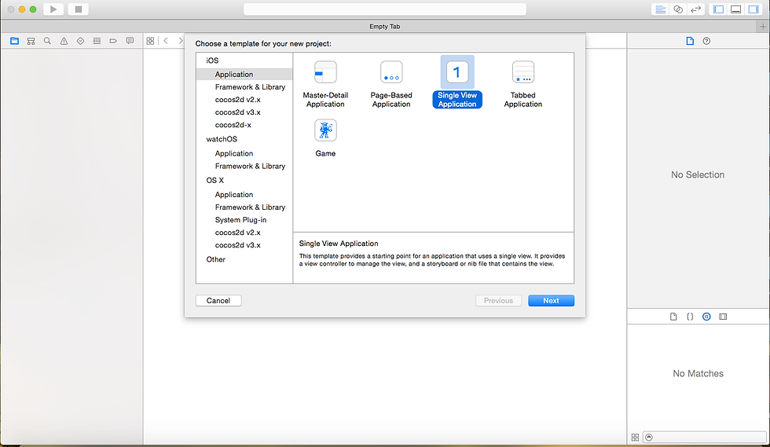The width and height of the screenshot is (770, 447).
Task: Select cocos2d v2.x under OS X
Action: tap(237, 233)
